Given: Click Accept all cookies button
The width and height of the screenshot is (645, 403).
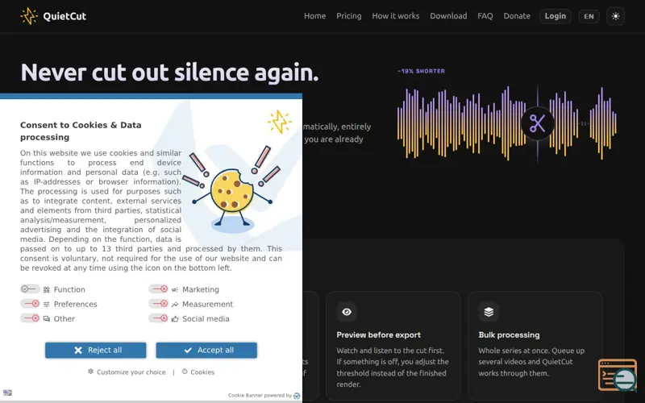Looking at the screenshot, I should 206,350.
